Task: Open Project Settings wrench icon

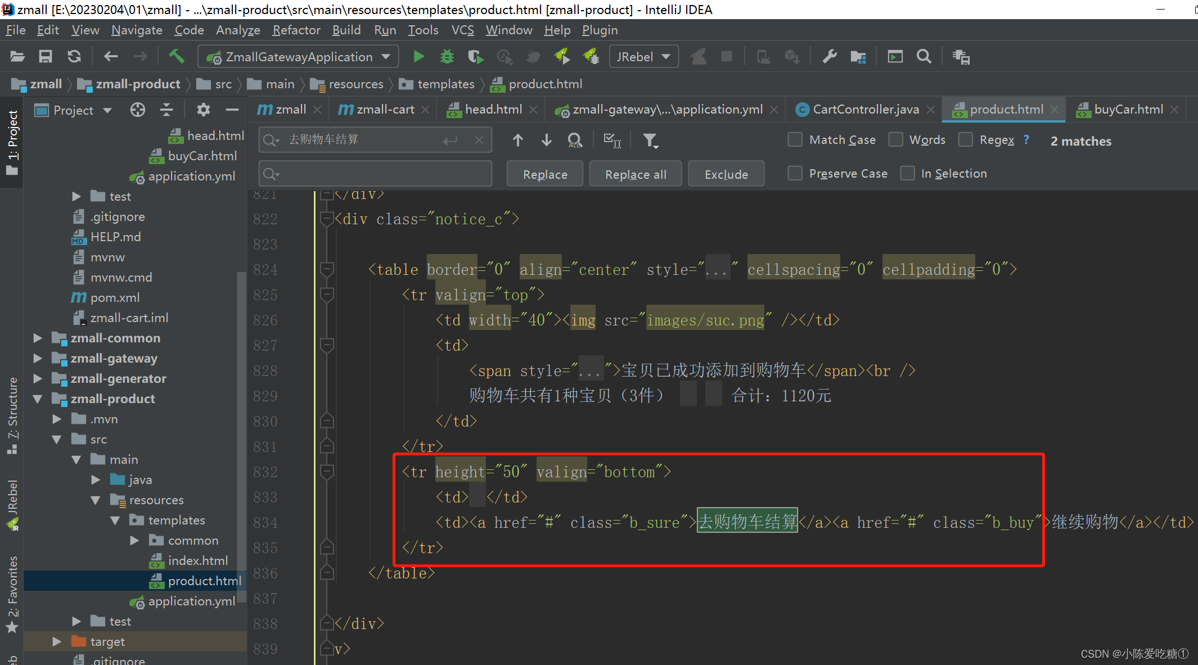Action: (830, 57)
